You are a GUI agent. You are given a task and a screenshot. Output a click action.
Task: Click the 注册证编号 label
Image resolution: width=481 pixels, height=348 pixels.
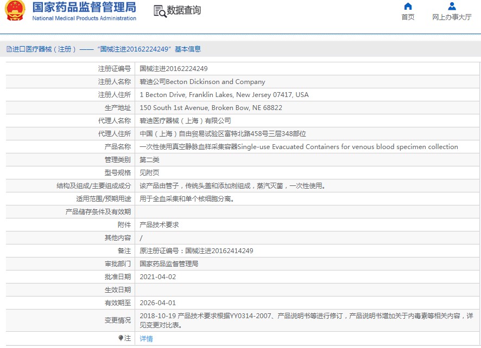[115, 69]
